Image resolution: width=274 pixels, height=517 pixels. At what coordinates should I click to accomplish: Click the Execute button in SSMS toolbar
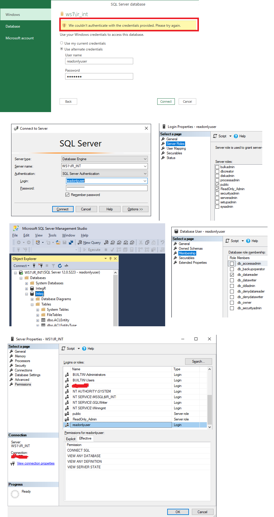(92, 250)
